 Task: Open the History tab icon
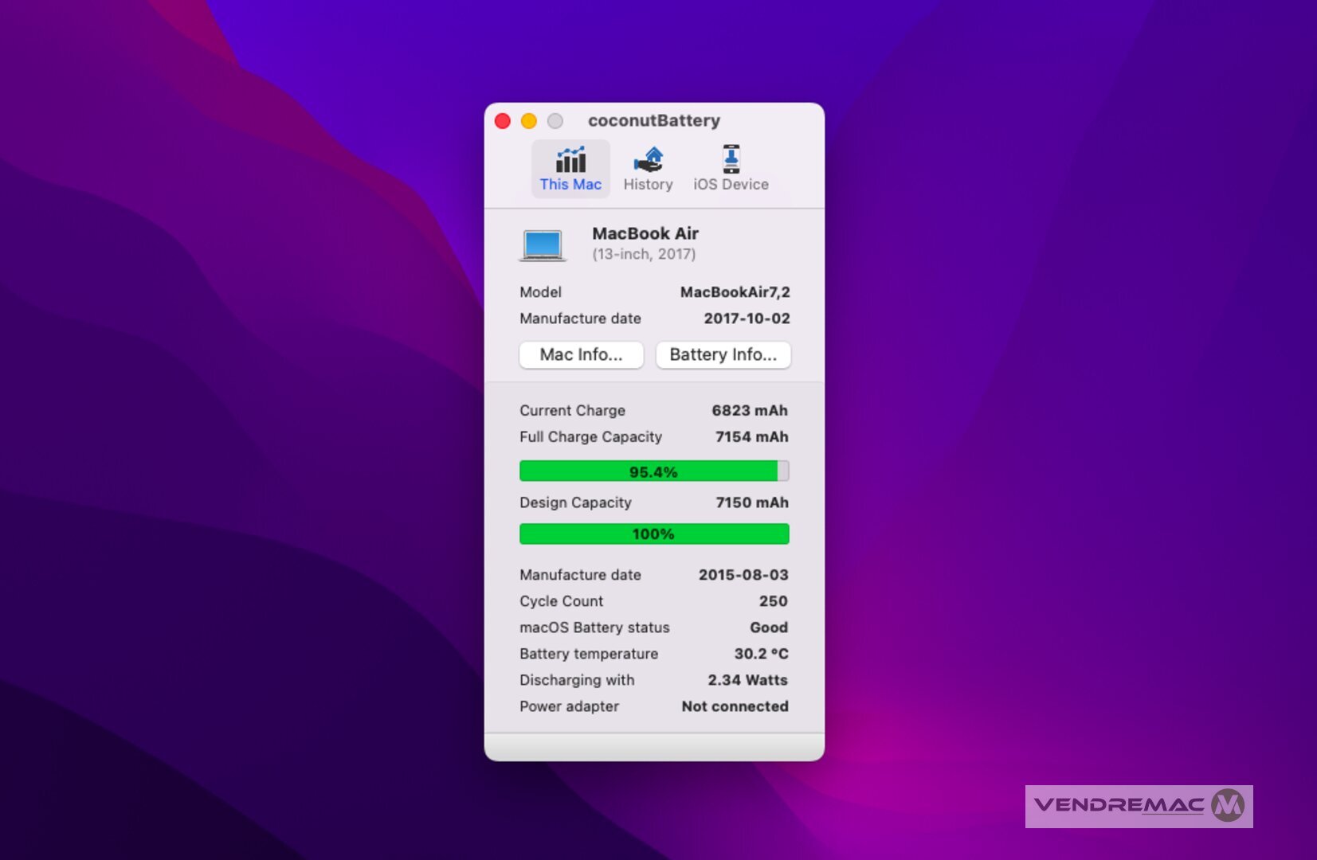648,160
